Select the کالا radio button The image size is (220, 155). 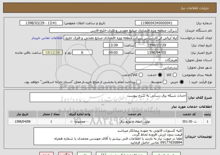(175, 75)
